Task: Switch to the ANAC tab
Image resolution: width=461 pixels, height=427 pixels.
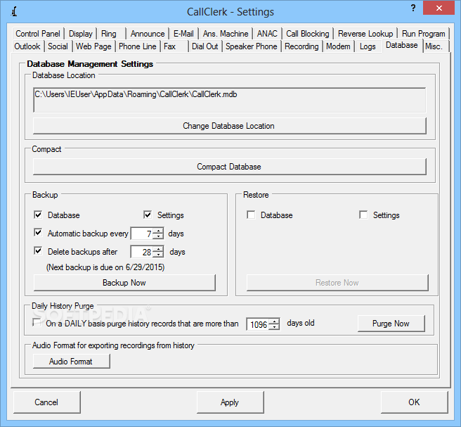Action: click(267, 34)
